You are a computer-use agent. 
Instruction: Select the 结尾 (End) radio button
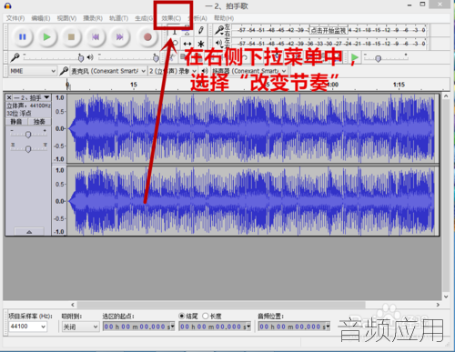point(182,317)
